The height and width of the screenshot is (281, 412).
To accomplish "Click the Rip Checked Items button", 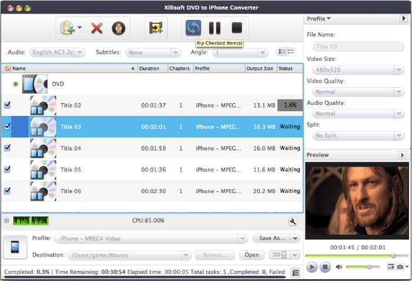I will click(193, 28).
